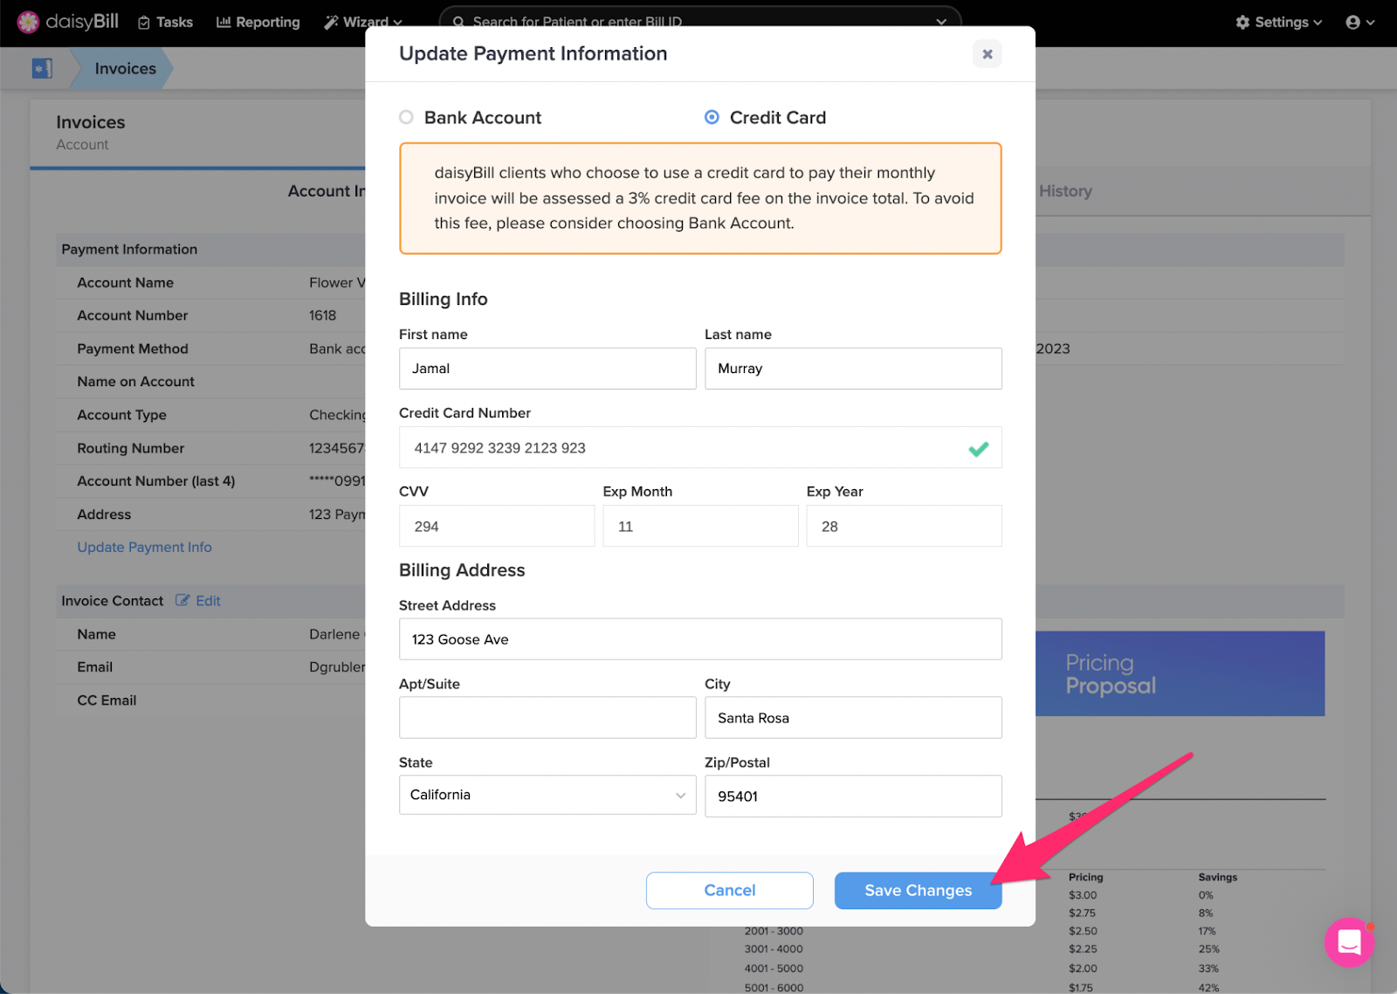Open the Tasks section in the top navigation
The width and height of the screenshot is (1397, 994).
click(x=165, y=22)
